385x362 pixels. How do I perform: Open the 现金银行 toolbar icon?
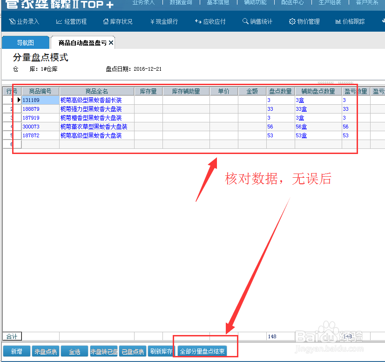[x=164, y=21]
